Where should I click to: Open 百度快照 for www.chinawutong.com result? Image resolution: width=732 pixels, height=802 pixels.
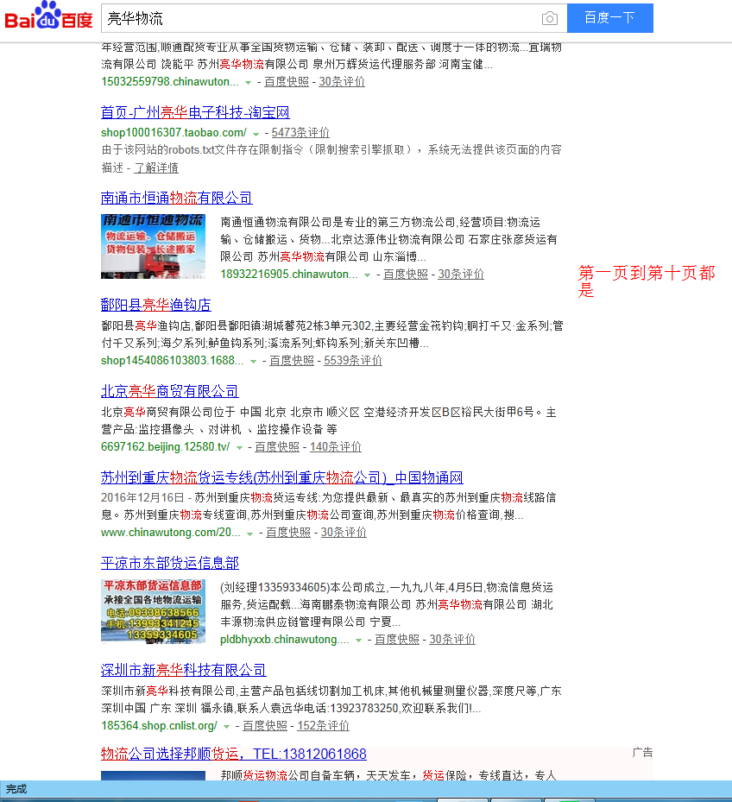point(288,533)
